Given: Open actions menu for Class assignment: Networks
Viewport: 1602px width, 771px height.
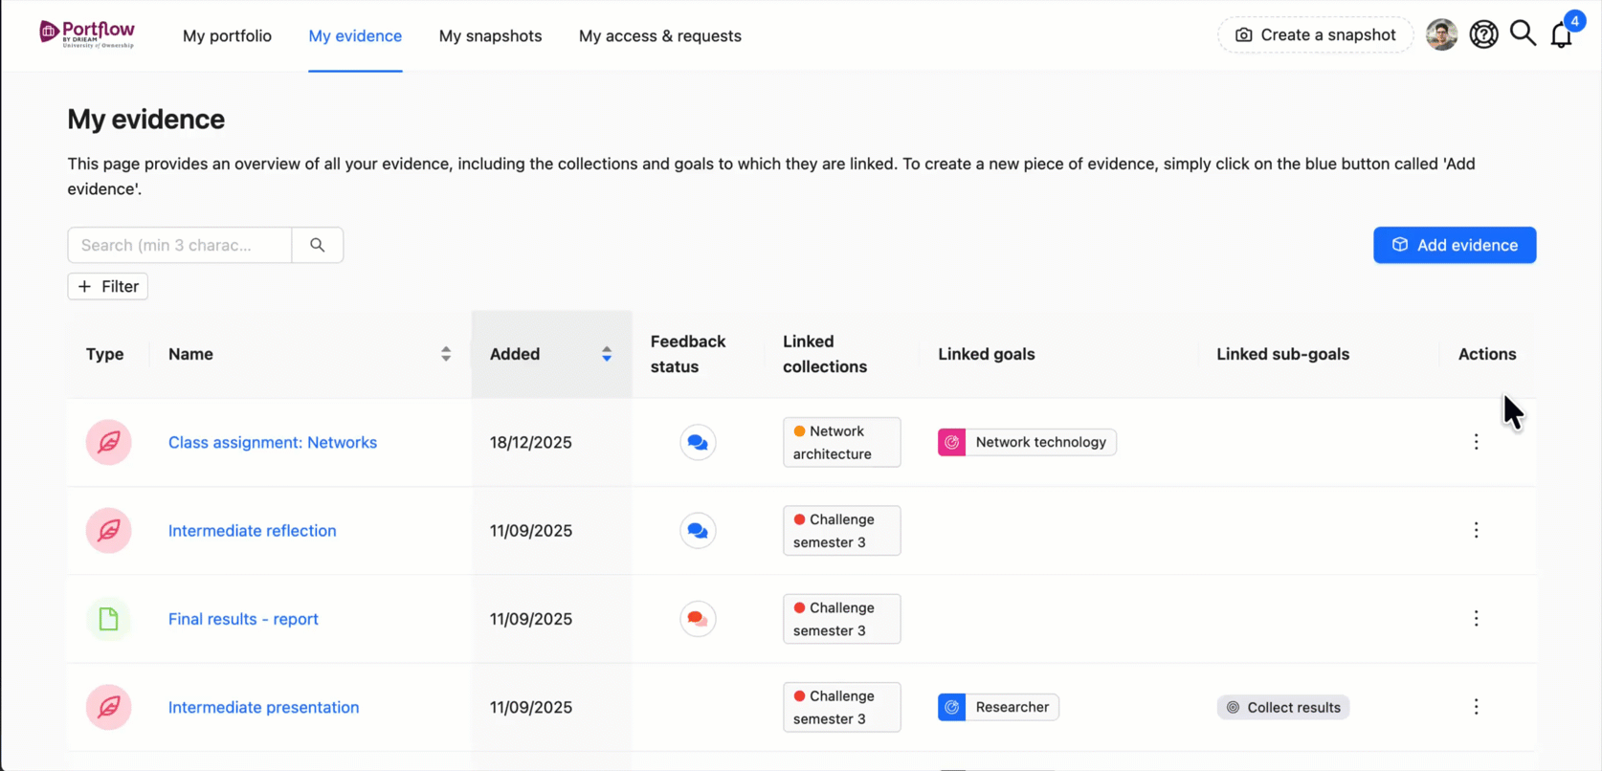Looking at the screenshot, I should click(x=1476, y=442).
